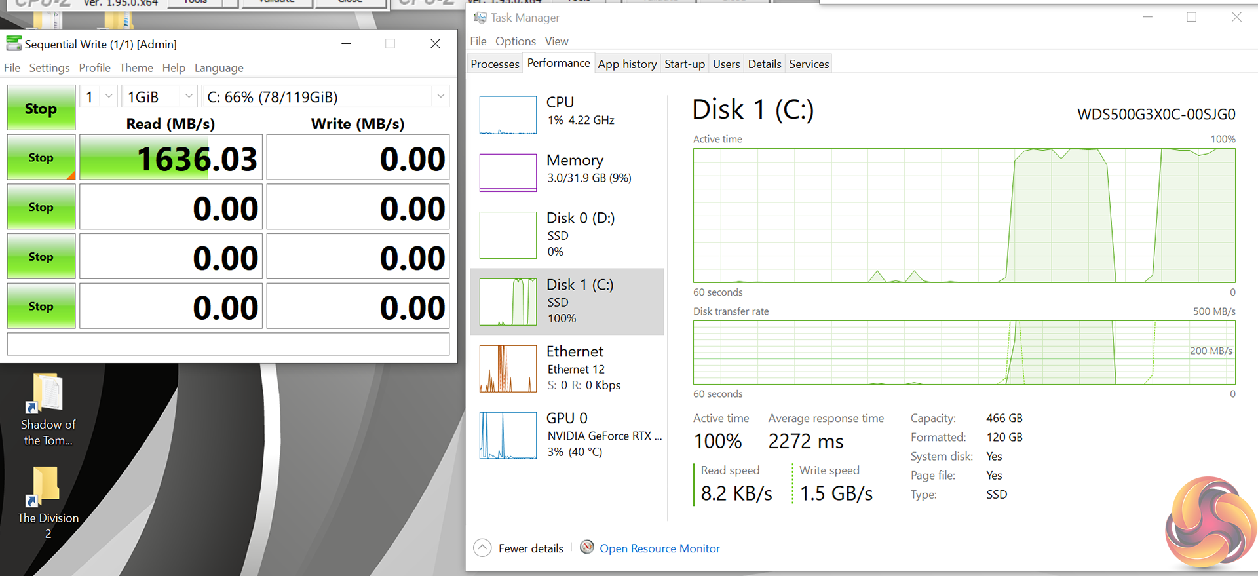The height and width of the screenshot is (576, 1258).
Task: Open the test count dropdown
Action: (109, 97)
